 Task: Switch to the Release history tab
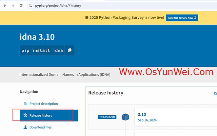[x=41, y=115]
